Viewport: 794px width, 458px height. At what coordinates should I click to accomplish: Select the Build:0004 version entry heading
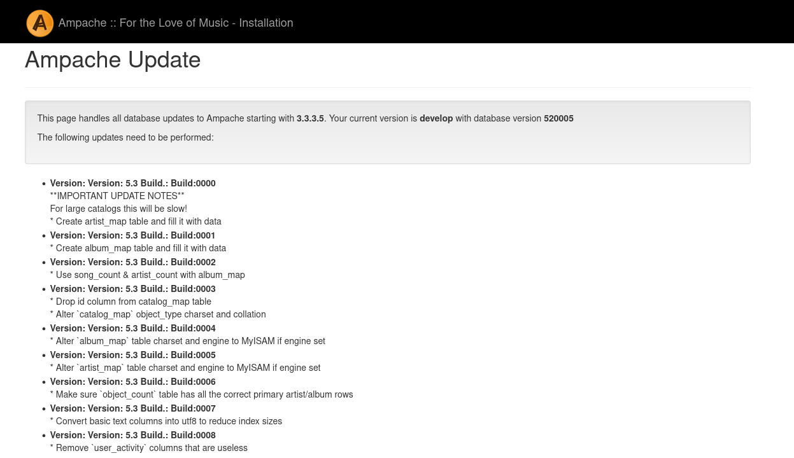click(x=132, y=328)
